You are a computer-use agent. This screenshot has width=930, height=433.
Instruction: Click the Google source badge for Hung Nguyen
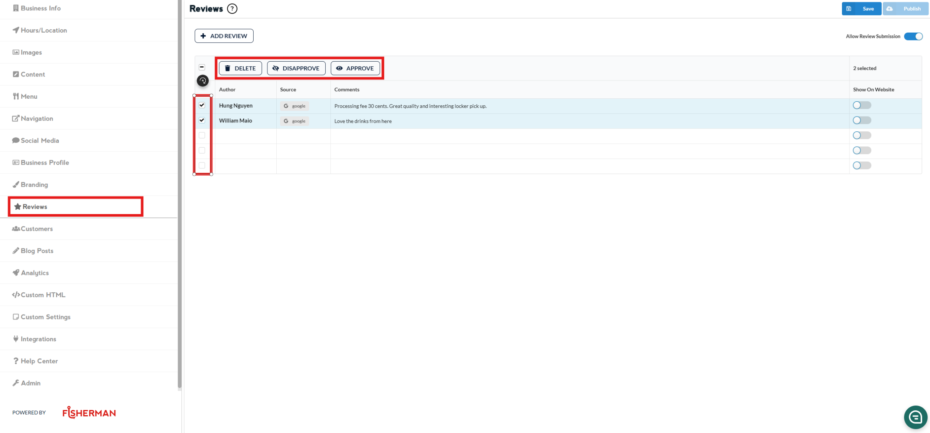[x=295, y=106]
